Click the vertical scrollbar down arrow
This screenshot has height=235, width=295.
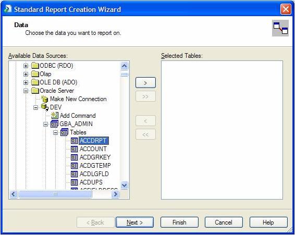125,185
